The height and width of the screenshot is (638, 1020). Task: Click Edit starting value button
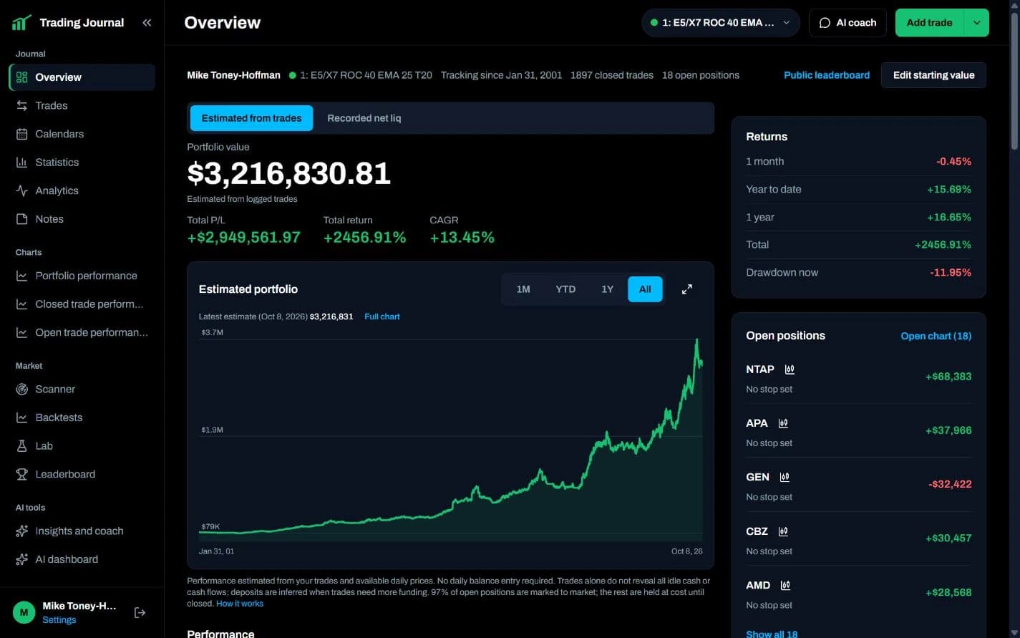[933, 75]
